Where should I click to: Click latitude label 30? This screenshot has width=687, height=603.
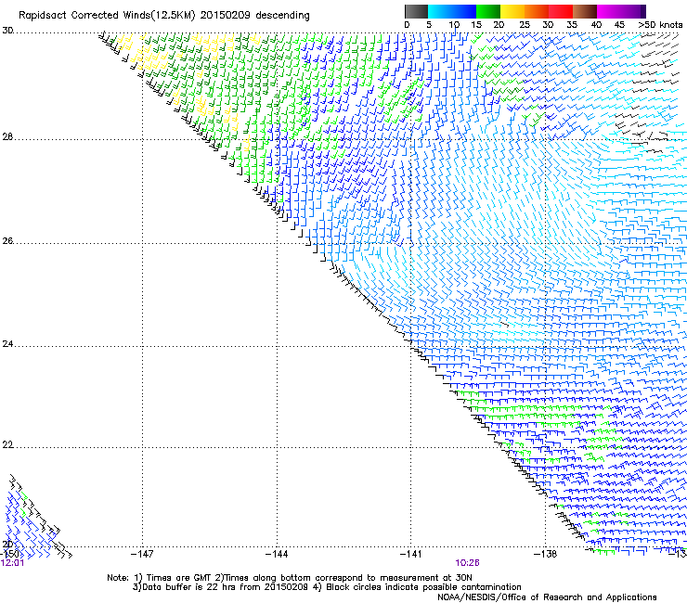click(7, 31)
